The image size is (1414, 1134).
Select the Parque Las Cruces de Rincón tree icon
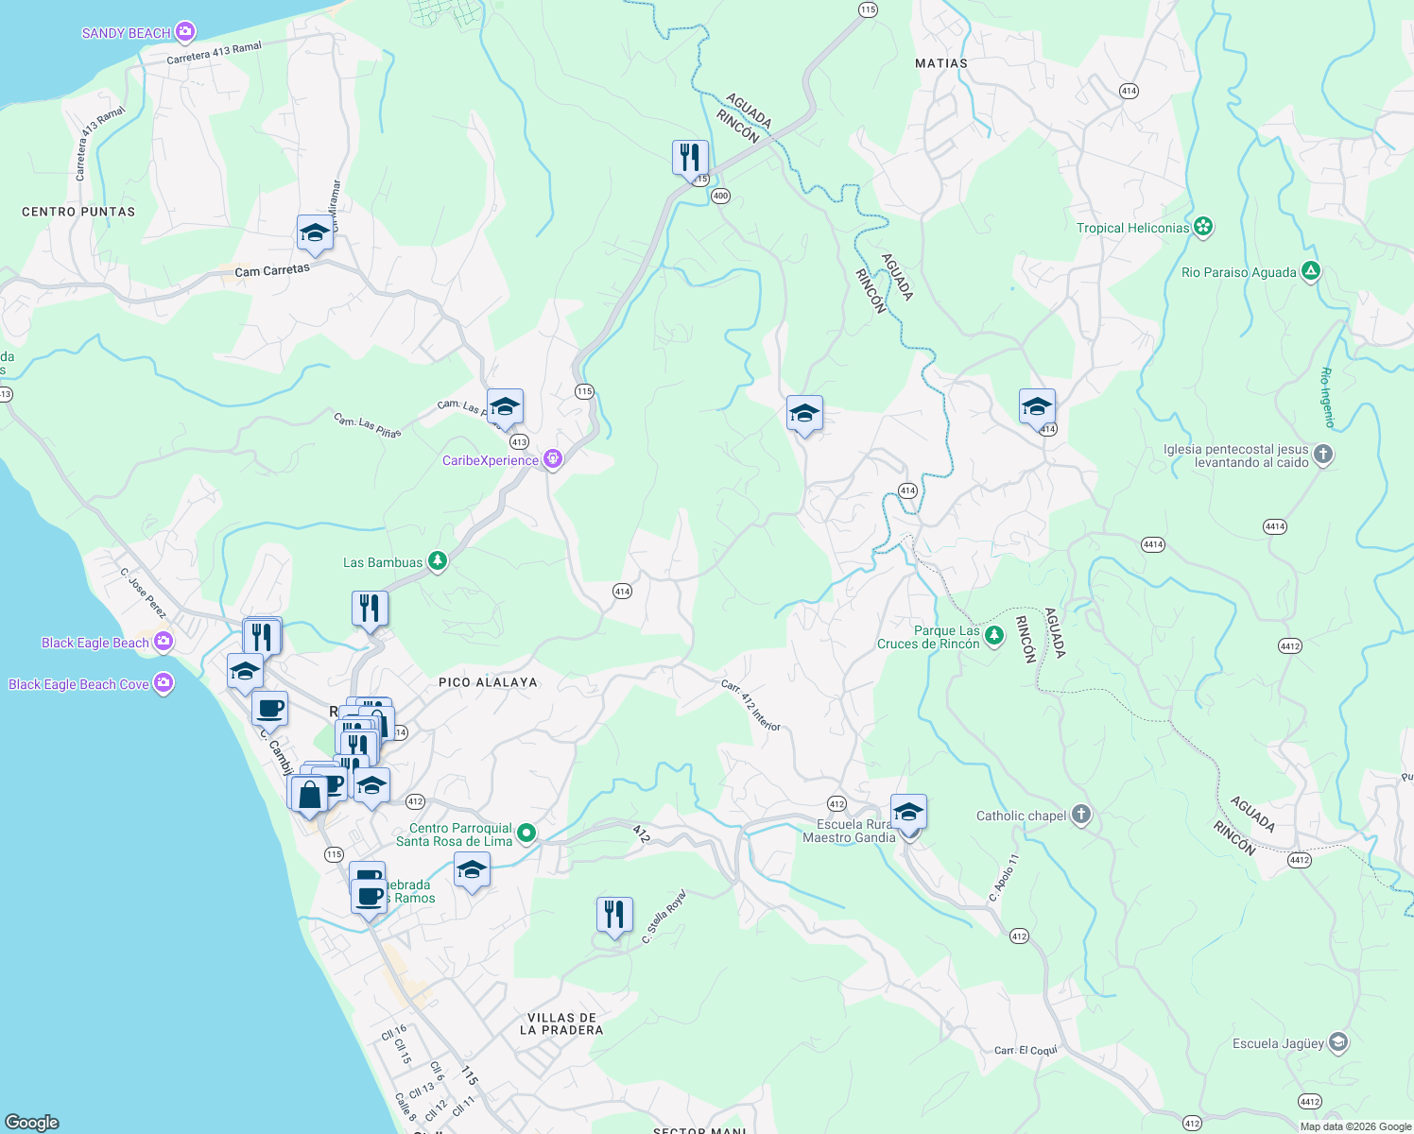point(993,636)
